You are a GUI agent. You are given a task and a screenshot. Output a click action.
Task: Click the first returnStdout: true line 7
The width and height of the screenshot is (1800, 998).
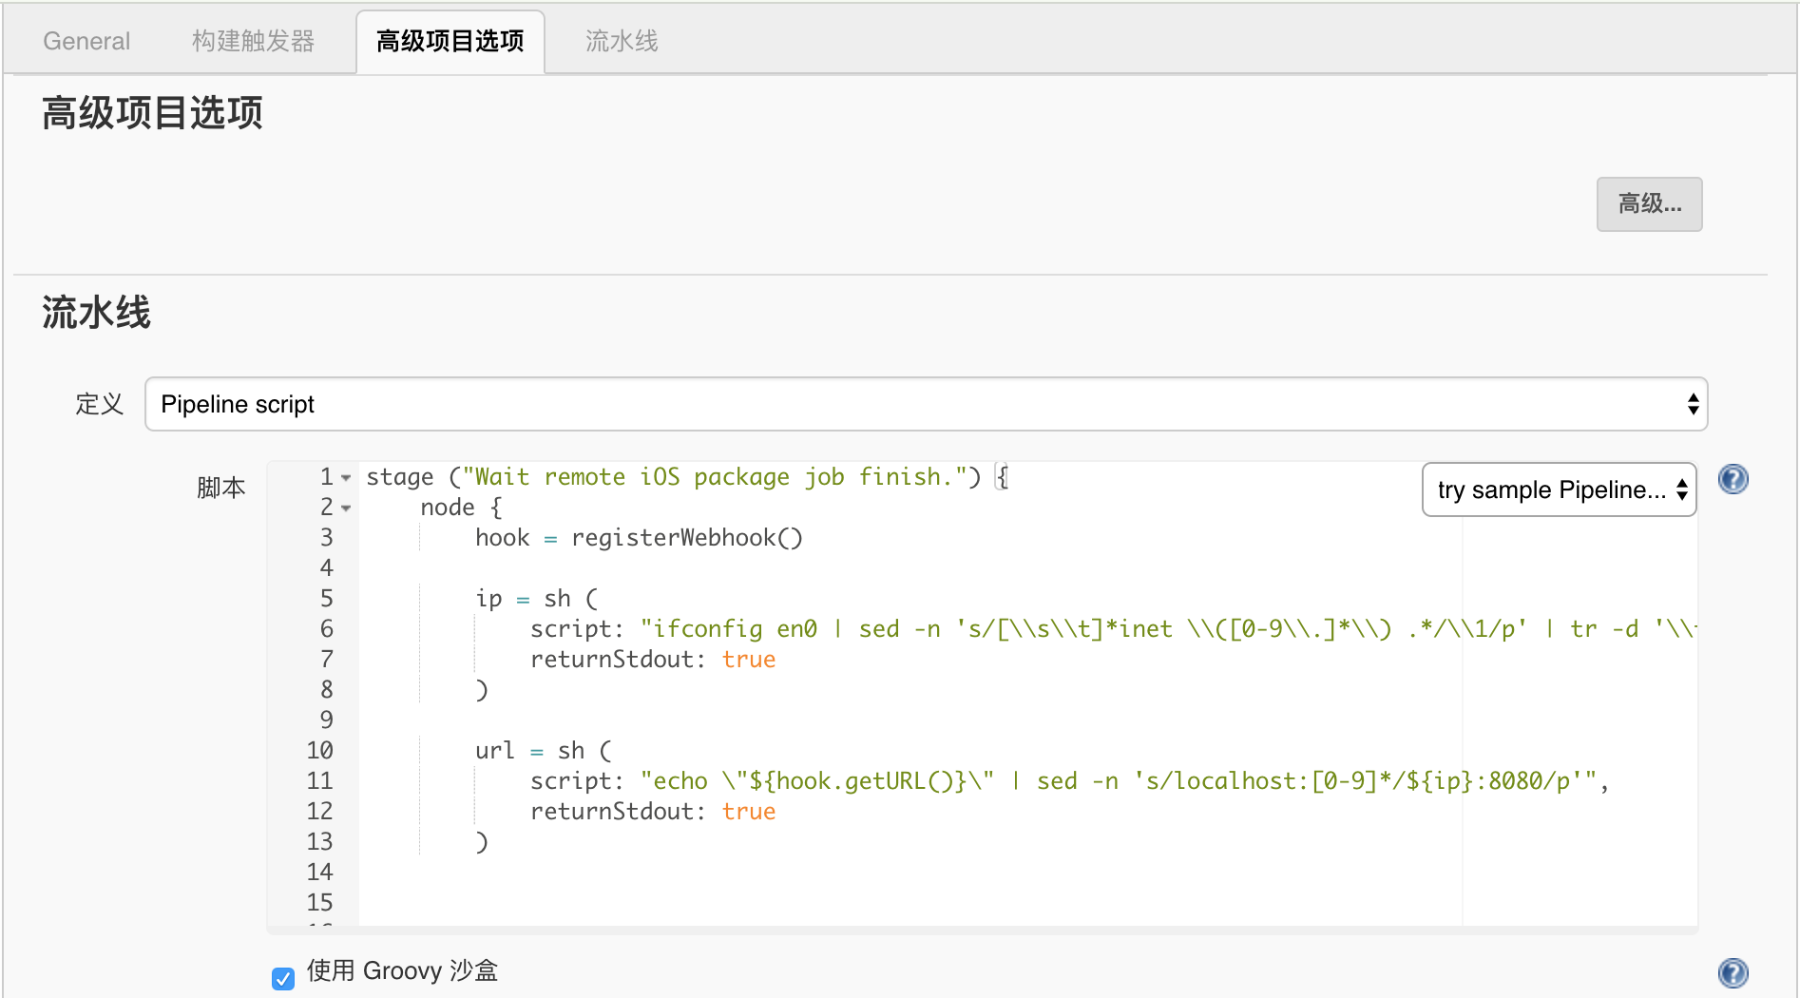[653, 660]
